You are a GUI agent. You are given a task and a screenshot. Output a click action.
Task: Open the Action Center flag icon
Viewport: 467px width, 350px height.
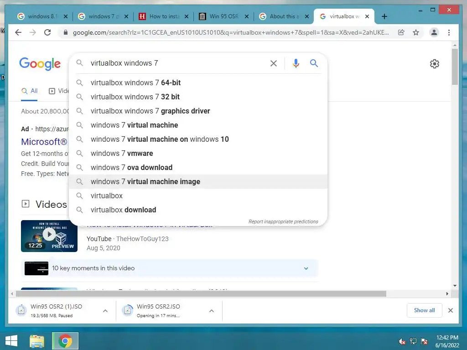[424, 341]
